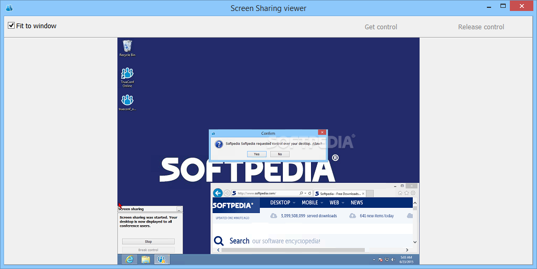Image resolution: width=537 pixels, height=269 pixels.
Task: Click the browser horizontal scrollbar thumb
Action: point(293,250)
